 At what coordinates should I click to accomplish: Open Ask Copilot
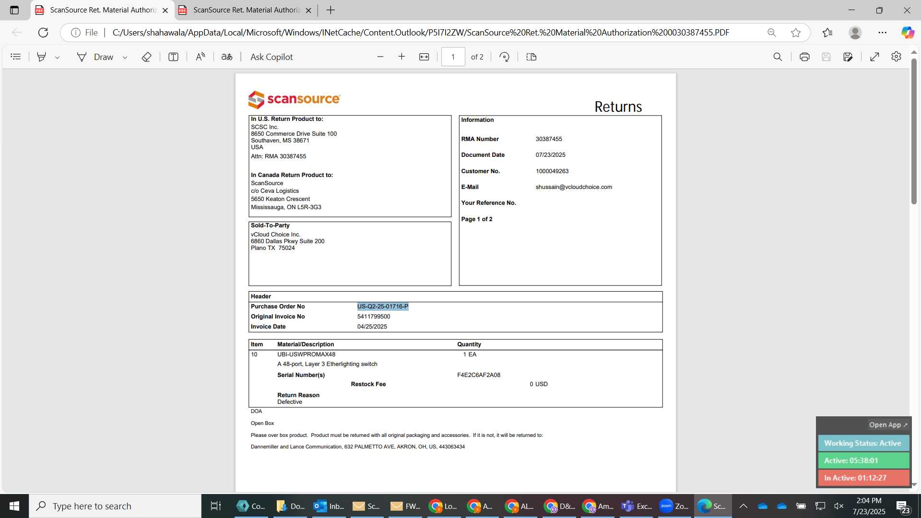pos(272,57)
